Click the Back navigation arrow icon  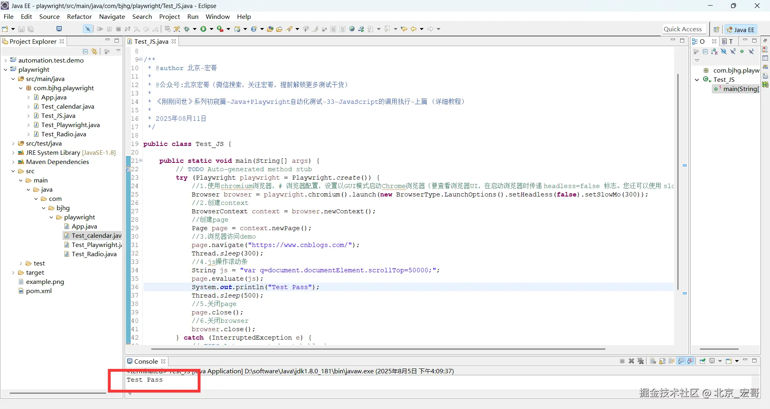413,29
